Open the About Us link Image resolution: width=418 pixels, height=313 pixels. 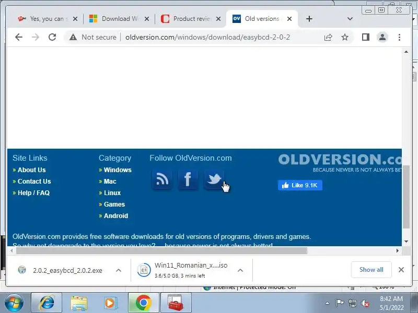pyautogui.click(x=31, y=170)
